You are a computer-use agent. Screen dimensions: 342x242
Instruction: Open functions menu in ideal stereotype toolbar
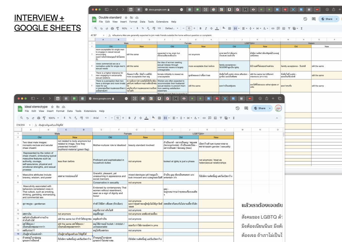coord(233,118)
